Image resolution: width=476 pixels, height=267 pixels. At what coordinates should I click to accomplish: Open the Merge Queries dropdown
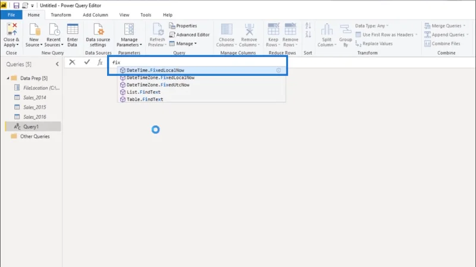[444, 26]
